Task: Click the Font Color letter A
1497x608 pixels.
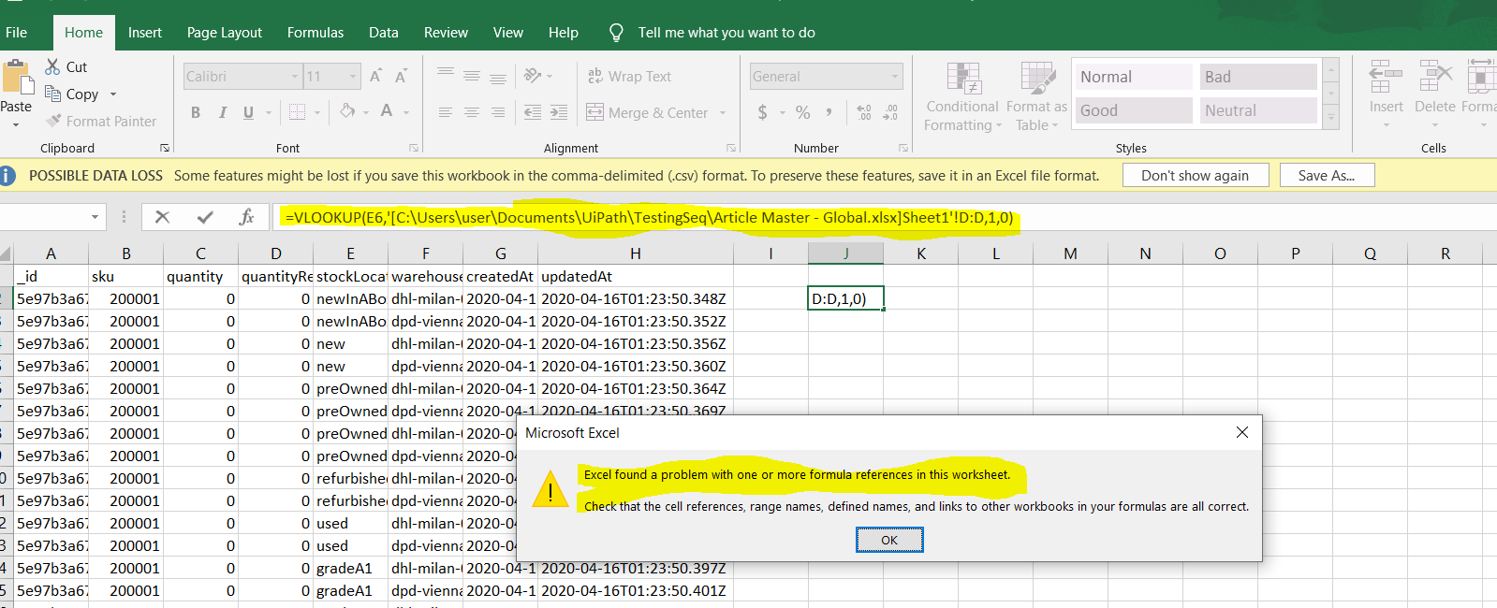Action: [387, 111]
